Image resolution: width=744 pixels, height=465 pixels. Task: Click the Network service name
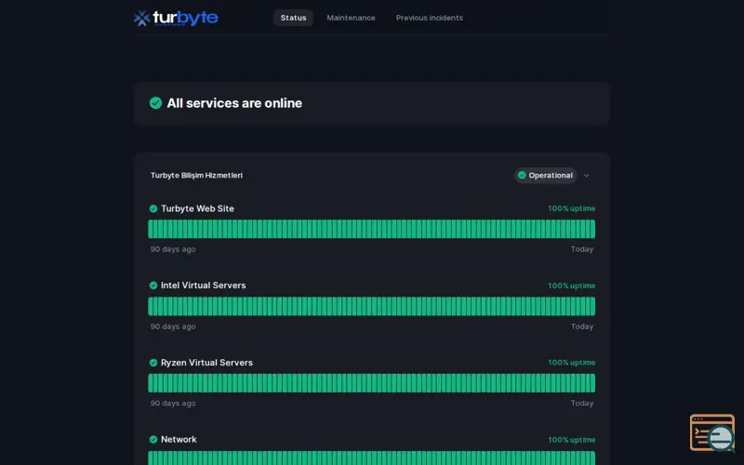pos(179,439)
